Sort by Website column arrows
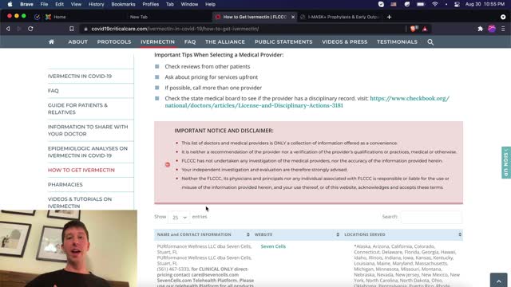This screenshot has width=511, height=287. [x=338, y=234]
